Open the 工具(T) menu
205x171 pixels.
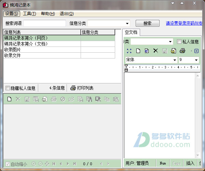(x=29, y=14)
